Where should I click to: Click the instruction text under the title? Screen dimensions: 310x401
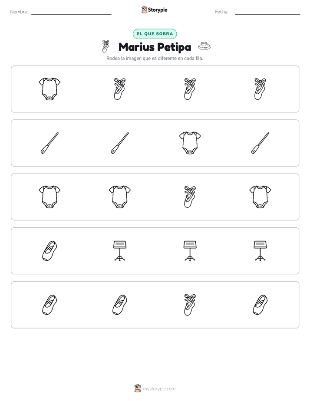[x=155, y=58]
